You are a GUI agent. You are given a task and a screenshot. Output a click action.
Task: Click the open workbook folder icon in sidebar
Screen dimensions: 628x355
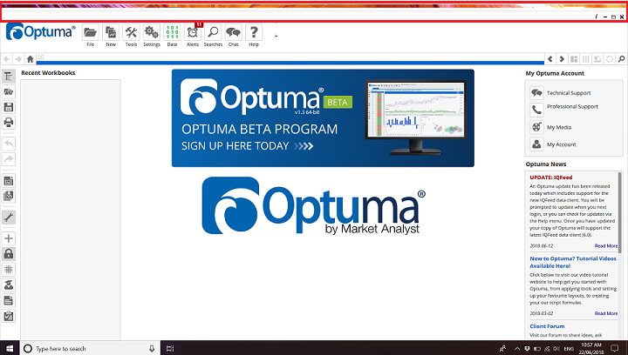click(9, 92)
